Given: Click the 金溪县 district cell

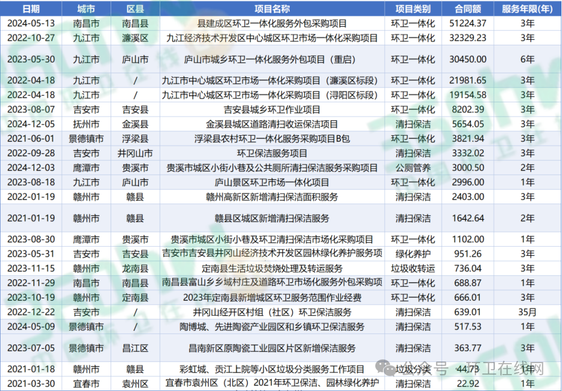Looking at the screenshot, I should [x=135, y=124].
